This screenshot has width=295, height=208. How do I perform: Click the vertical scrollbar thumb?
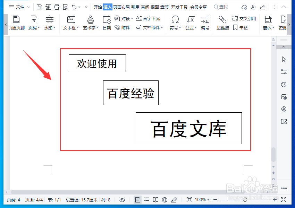click(x=273, y=155)
